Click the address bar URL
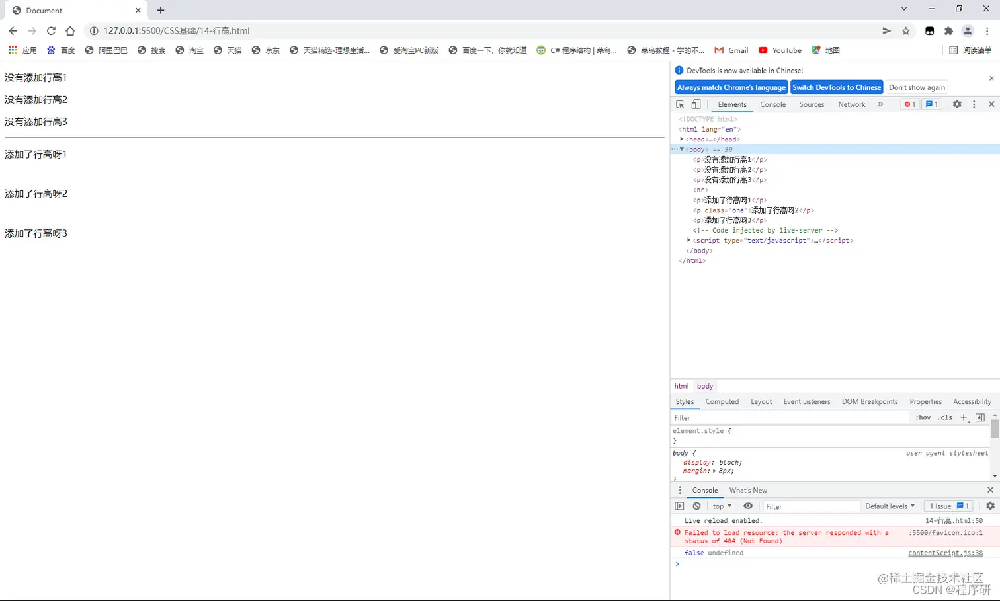The image size is (1000, 601). point(177,31)
